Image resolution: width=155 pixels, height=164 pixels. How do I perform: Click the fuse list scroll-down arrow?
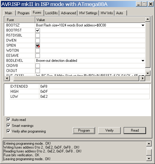[148, 73]
